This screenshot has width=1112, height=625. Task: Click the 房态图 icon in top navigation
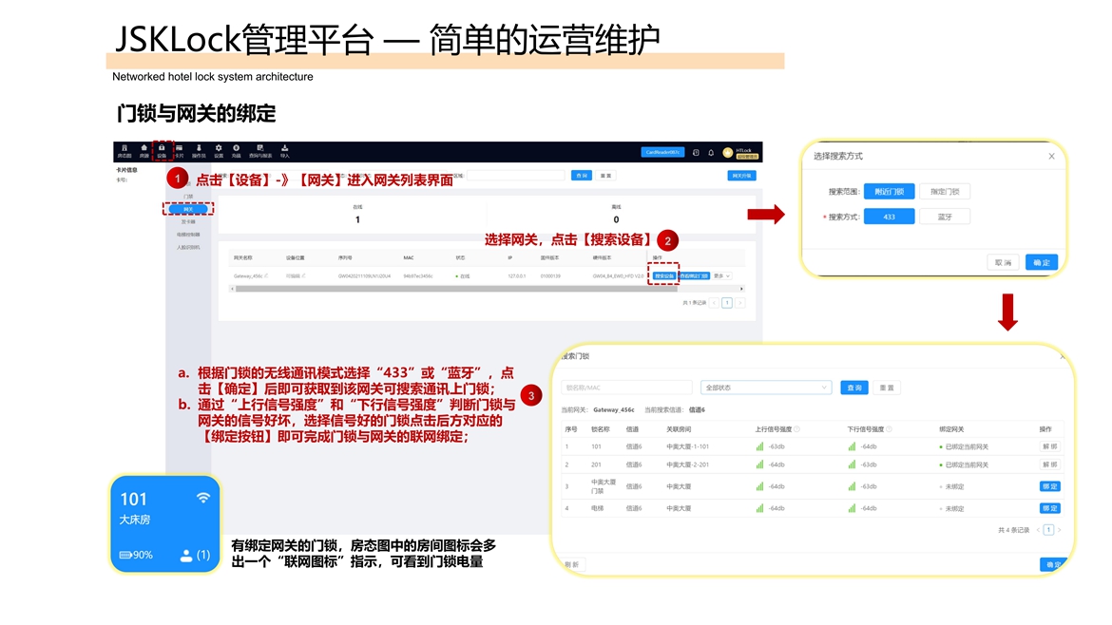pos(124,150)
